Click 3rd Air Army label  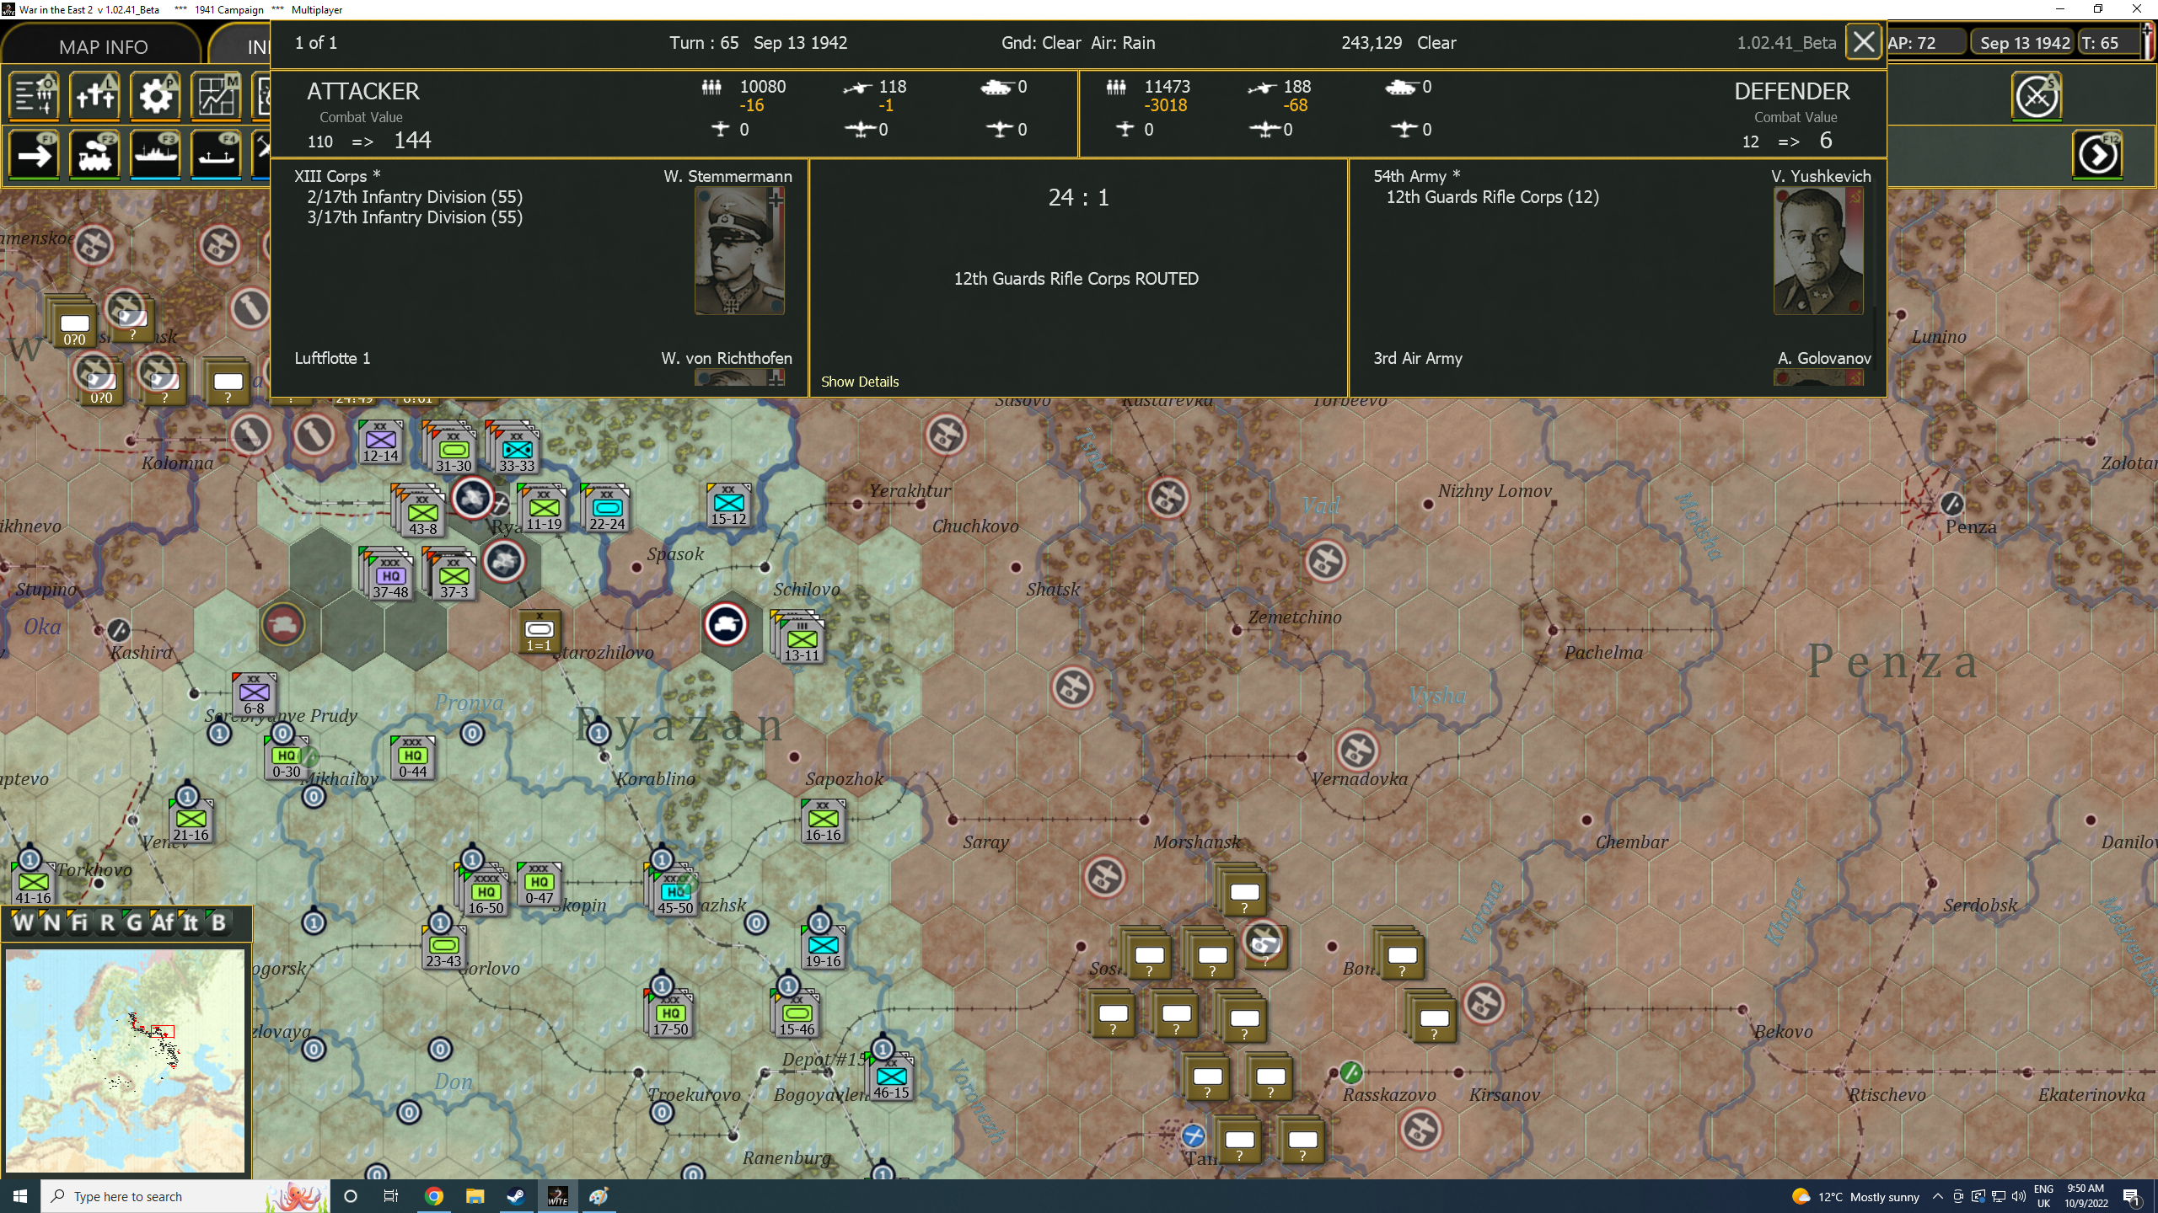click(x=1418, y=358)
